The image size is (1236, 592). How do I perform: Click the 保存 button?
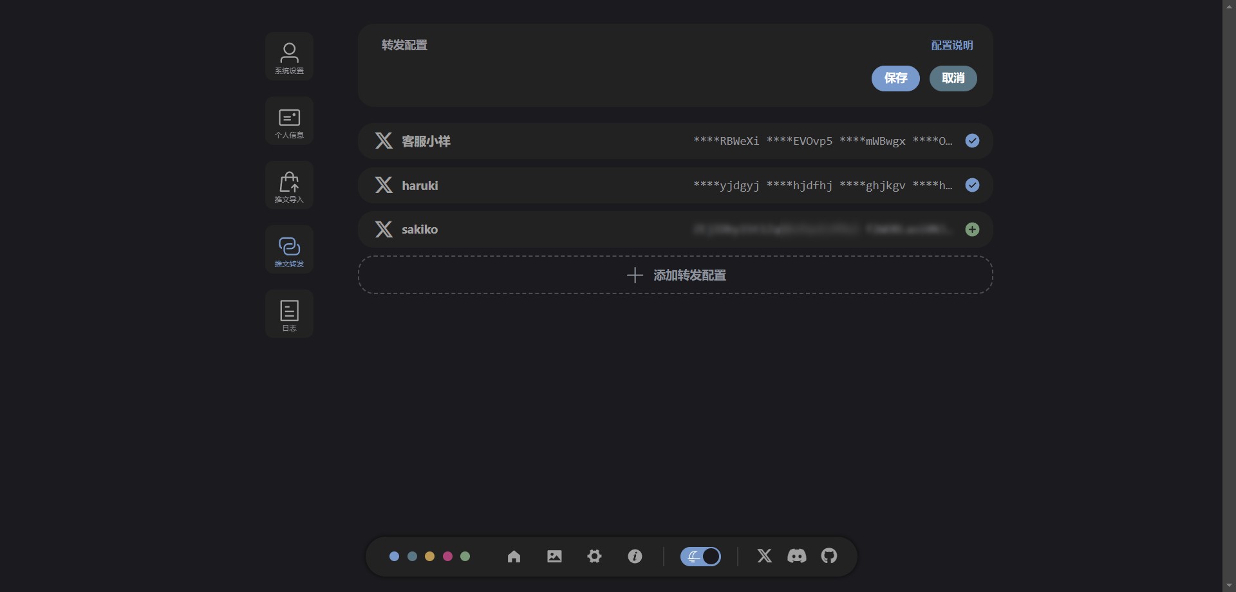(x=895, y=79)
